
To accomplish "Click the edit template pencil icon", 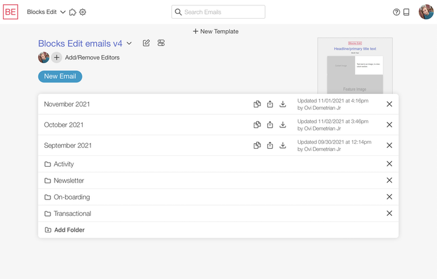I will [146, 43].
